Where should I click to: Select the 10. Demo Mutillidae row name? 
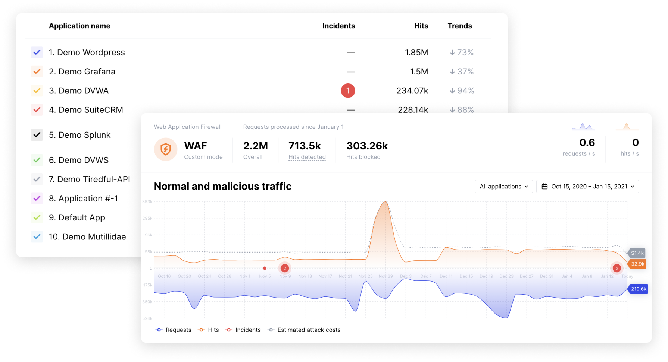coord(87,236)
